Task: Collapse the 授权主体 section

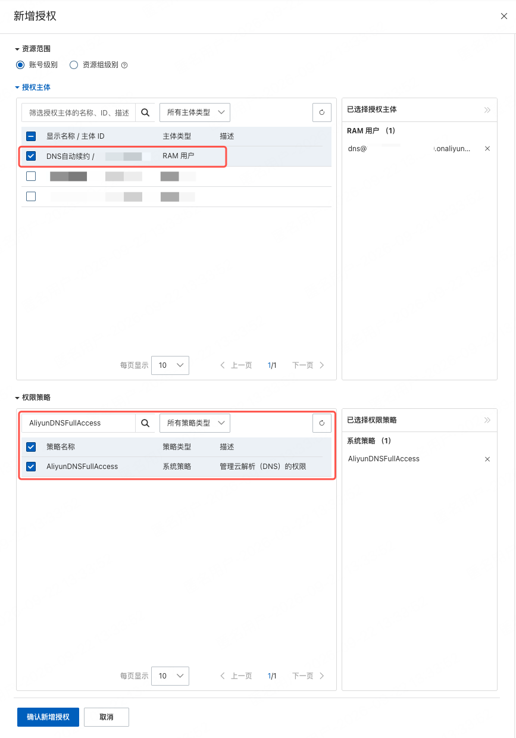Action: (x=33, y=87)
